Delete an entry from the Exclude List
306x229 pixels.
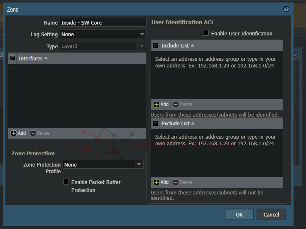pos(176,182)
